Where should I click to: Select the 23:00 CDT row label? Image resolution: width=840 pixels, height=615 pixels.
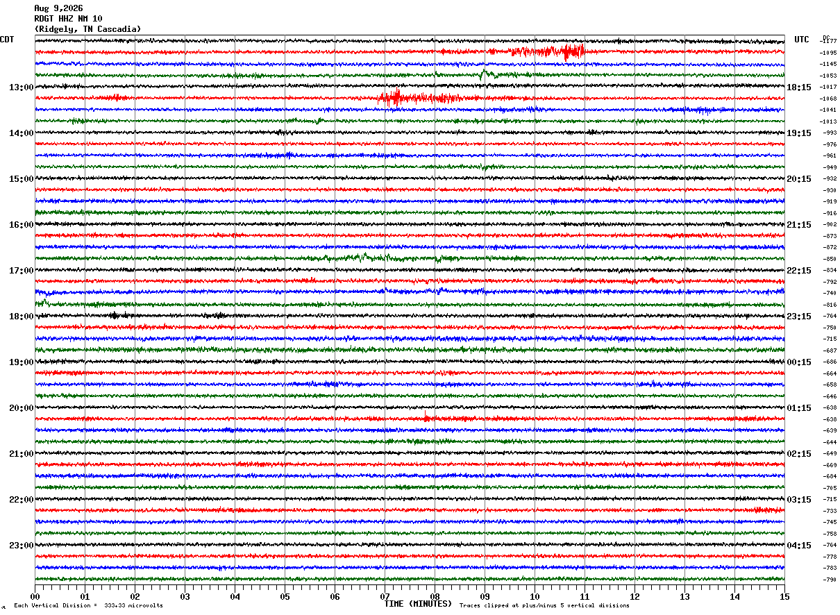[x=21, y=546]
